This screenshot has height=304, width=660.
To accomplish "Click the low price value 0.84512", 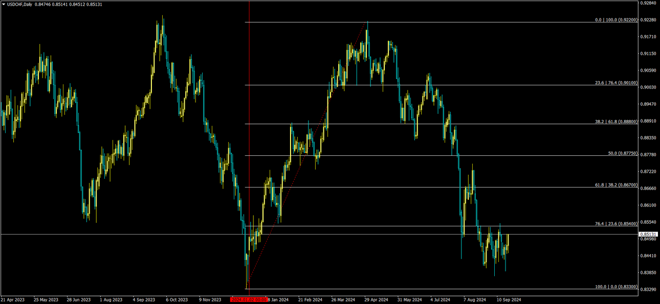I will 78,4.
